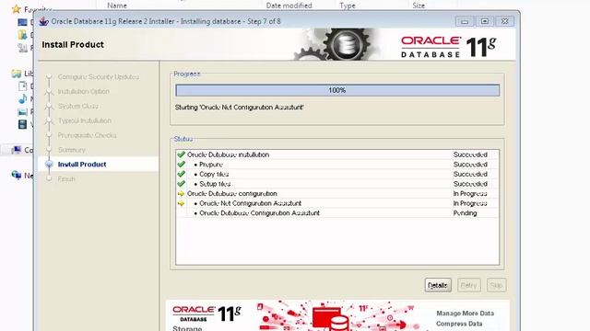
Task: Select the Oracle Database Configuration Assistant row
Action: [x=337, y=213]
